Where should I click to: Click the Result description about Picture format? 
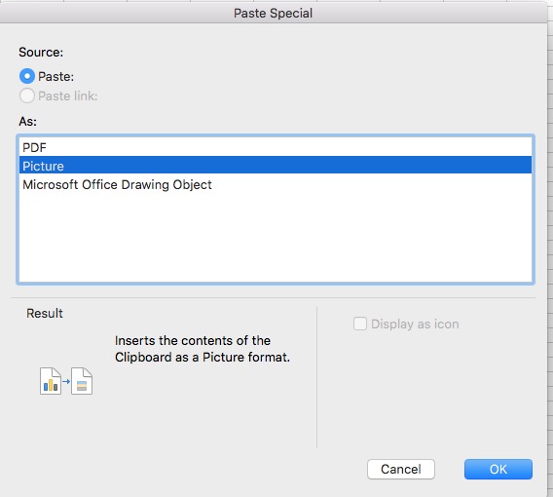click(x=203, y=349)
